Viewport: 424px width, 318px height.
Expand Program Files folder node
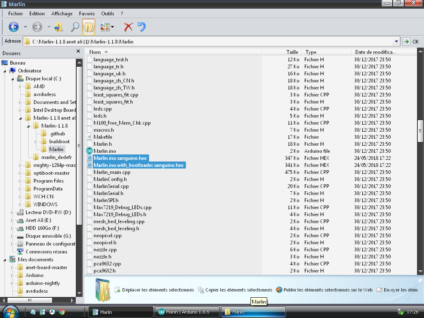pyautogui.click(x=20, y=181)
